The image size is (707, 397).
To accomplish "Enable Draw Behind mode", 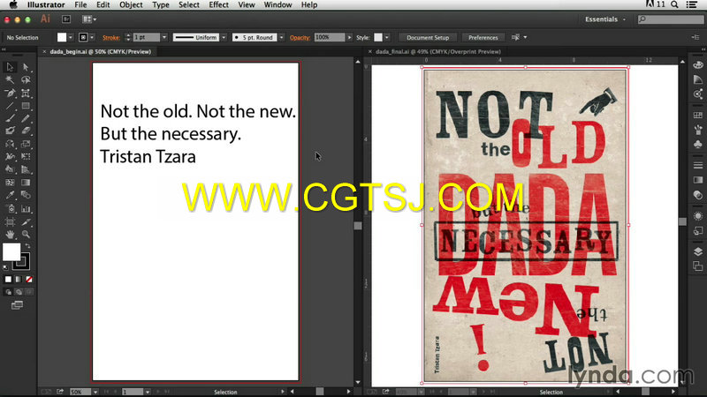I will 19,292.
